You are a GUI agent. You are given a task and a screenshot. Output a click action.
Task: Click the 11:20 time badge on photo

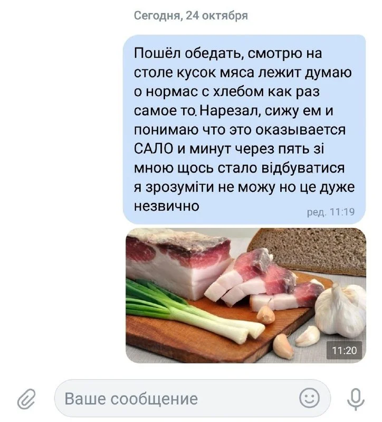tap(345, 350)
